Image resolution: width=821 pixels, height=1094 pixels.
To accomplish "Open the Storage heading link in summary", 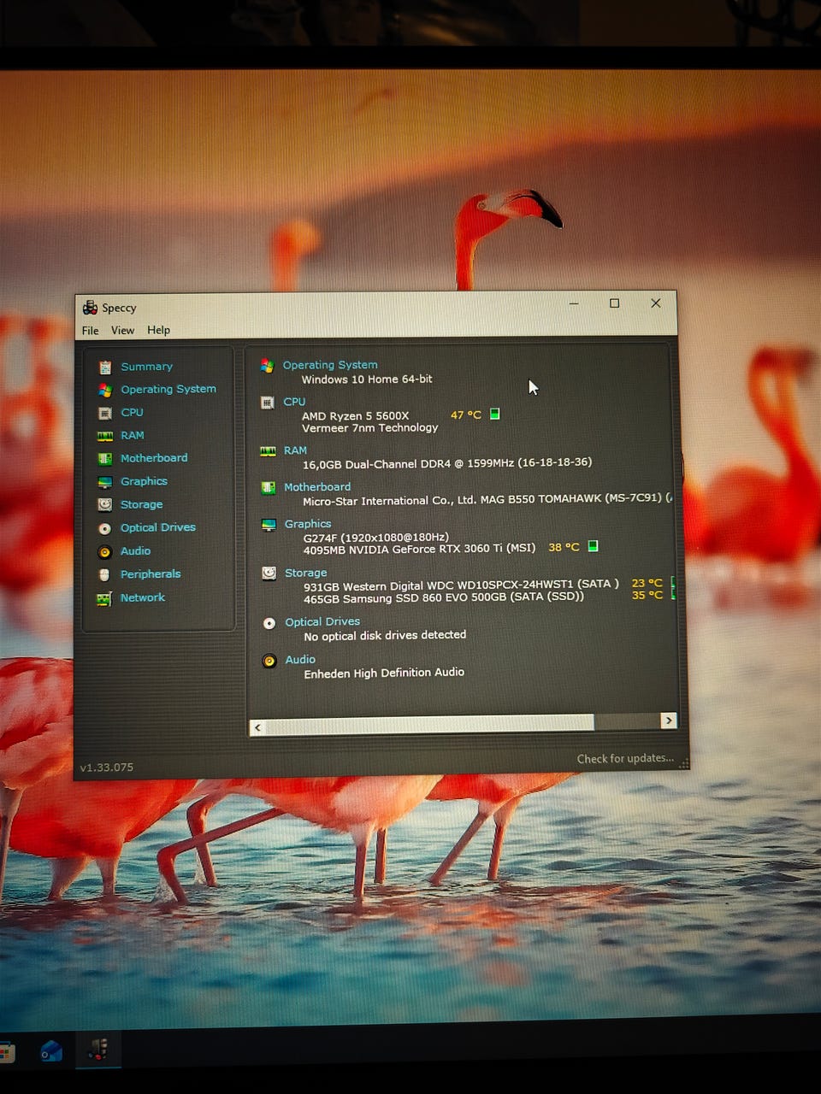I will pos(305,573).
